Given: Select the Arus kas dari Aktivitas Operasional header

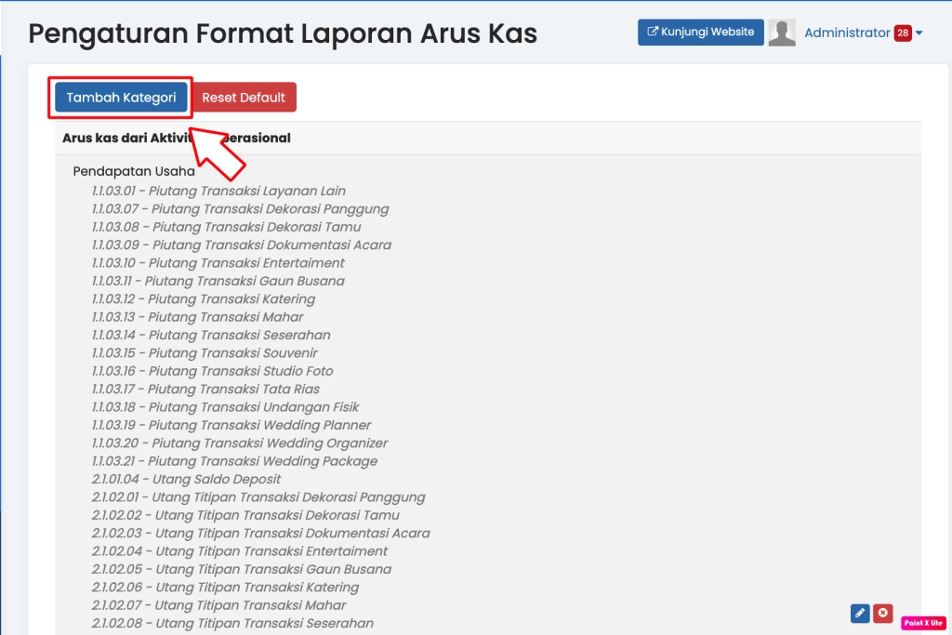Looking at the screenshot, I should click(x=177, y=139).
